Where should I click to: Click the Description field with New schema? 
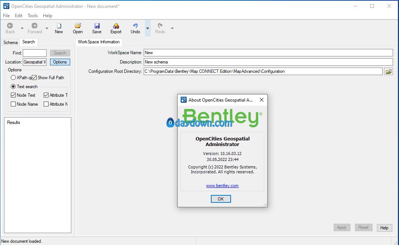point(268,62)
